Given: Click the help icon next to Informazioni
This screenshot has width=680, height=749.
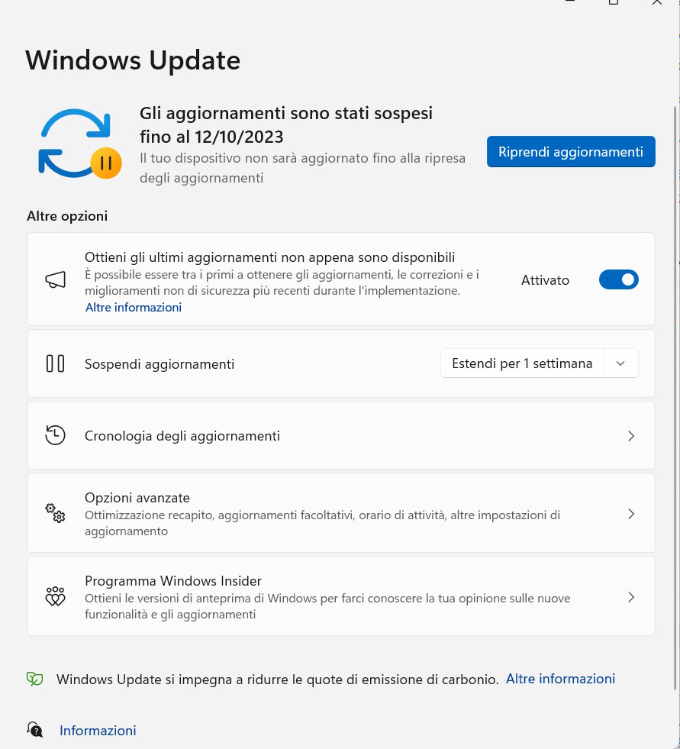Looking at the screenshot, I should click(x=35, y=730).
